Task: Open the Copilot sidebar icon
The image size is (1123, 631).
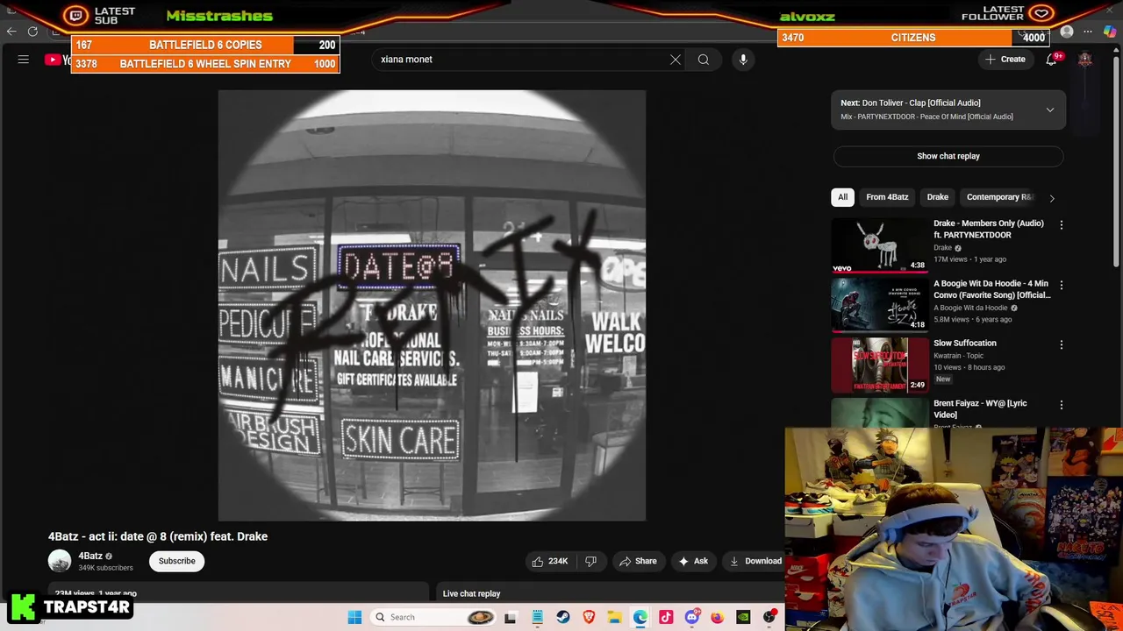Action: point(1110,32)
